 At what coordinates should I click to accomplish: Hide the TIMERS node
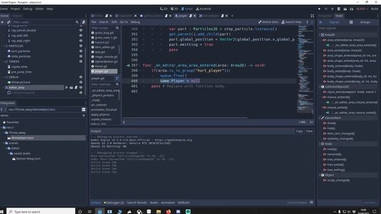tap(81, 61)
